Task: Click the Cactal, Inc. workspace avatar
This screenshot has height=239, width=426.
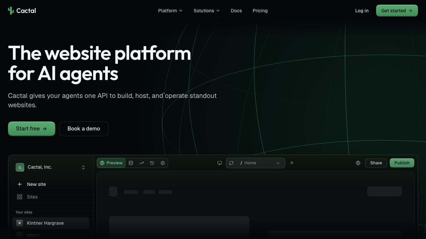Action: 20,167
